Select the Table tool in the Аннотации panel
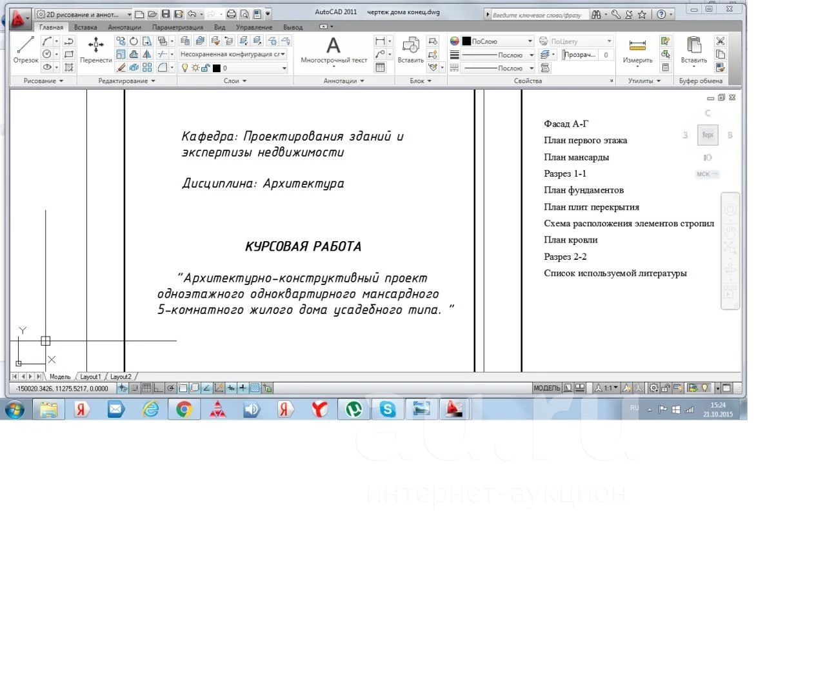The image size is (825, 677). (380, 67)
